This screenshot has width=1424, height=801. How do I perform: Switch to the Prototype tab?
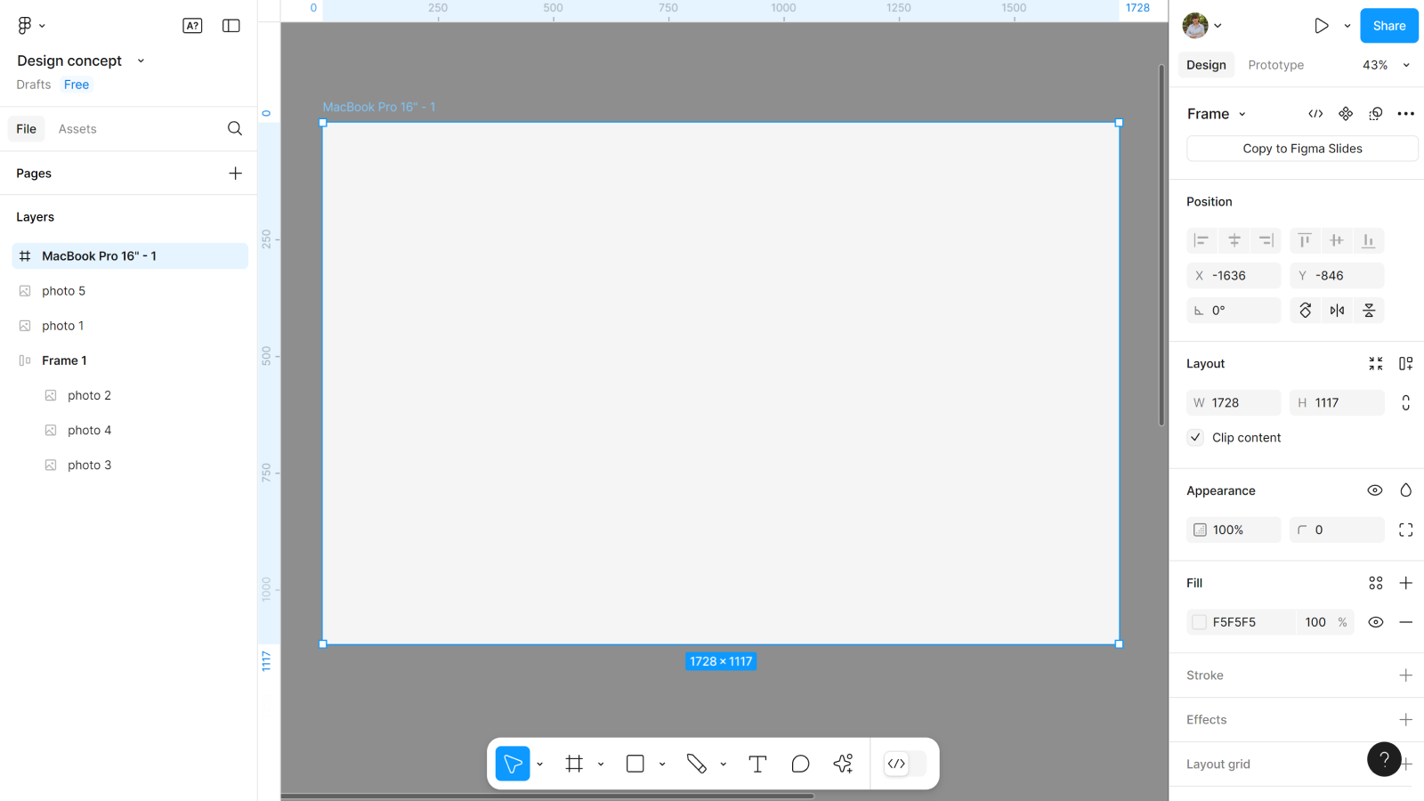click(x=1275, y=65)
